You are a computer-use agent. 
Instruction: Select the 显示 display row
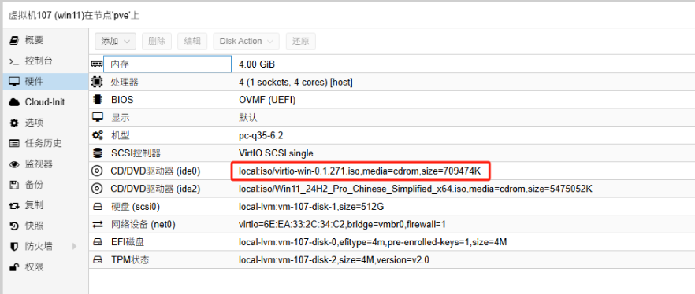pyautogui.click(x=392, y=118)
